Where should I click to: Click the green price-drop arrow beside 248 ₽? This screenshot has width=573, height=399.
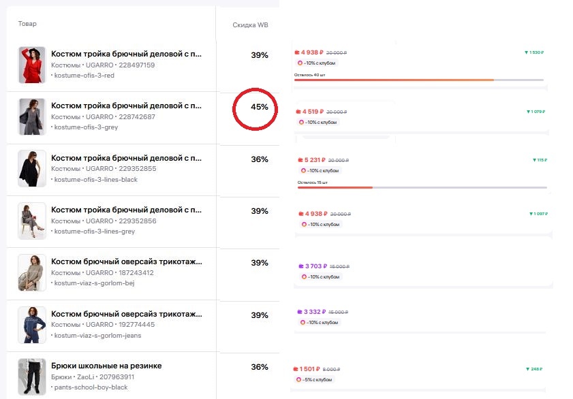(527, 369)
